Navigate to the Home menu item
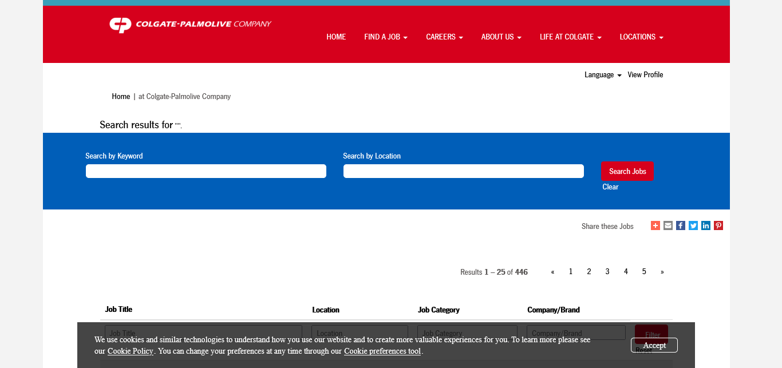The height and width of the screenshot is (368, 782). (x=336, y=37)
